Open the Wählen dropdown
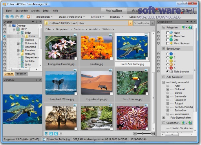This screenshot has width=201, height=145. click(108, 29)
